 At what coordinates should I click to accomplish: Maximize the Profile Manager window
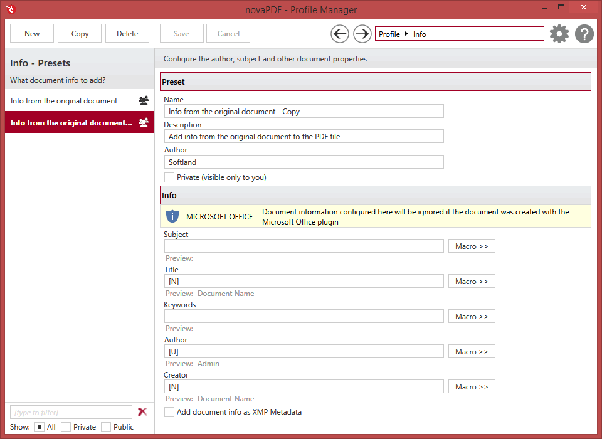tap(561, 8)
